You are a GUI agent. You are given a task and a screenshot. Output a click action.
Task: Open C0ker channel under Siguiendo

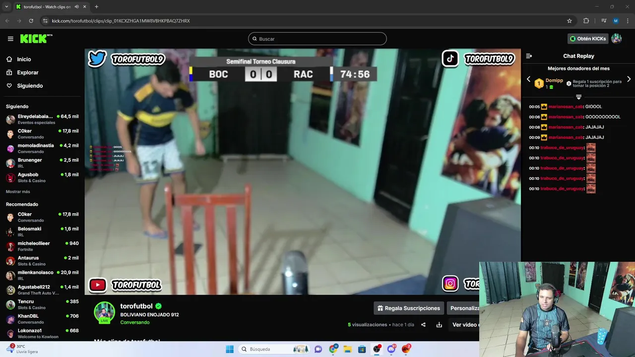pos(42,134)
